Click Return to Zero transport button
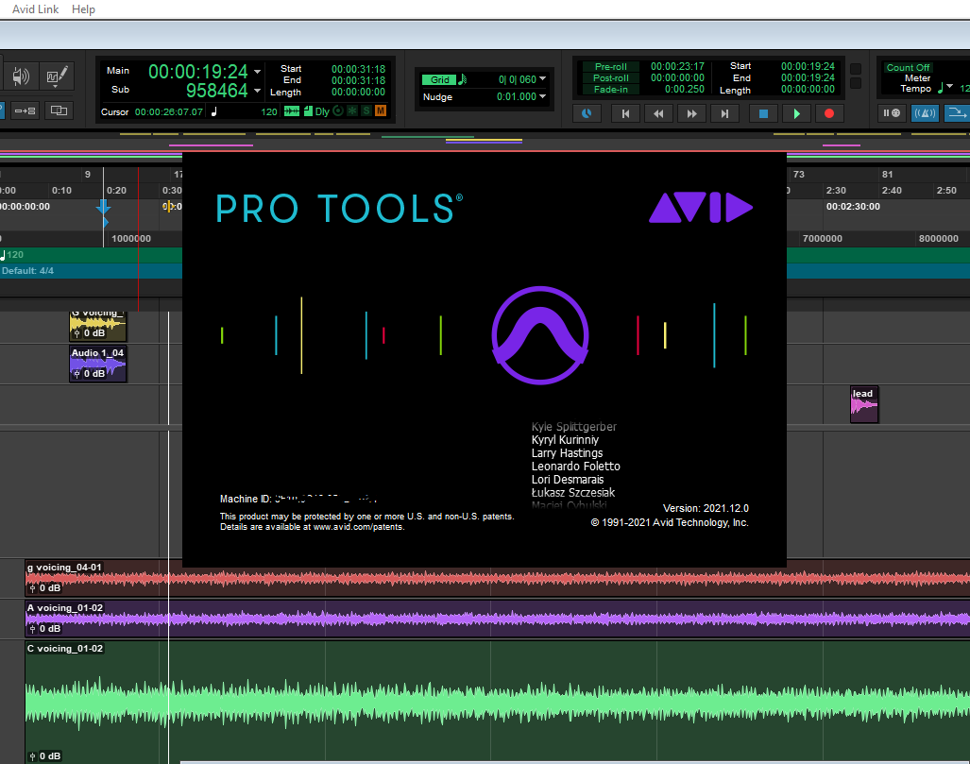 pos(625,113)
